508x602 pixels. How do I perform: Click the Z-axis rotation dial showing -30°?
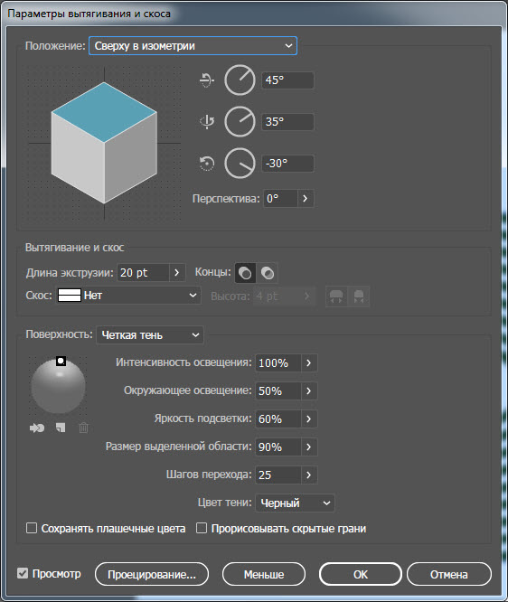240,164
